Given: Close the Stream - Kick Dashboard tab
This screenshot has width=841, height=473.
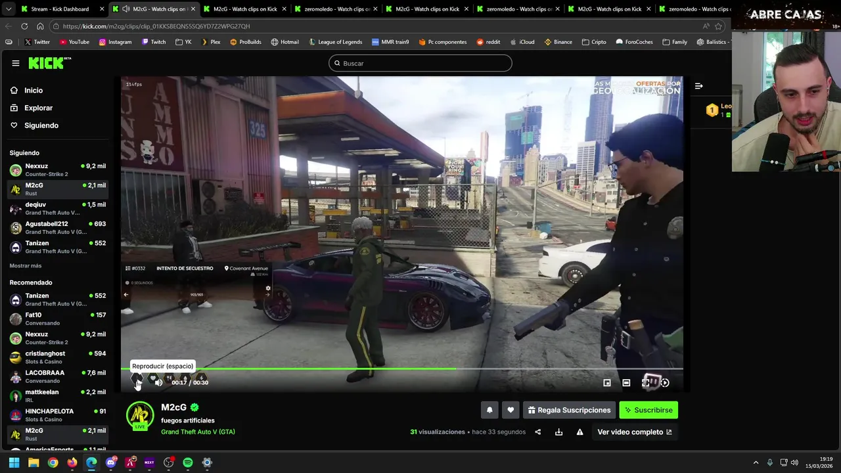Looking at the screenshot, I should point(102,9).
